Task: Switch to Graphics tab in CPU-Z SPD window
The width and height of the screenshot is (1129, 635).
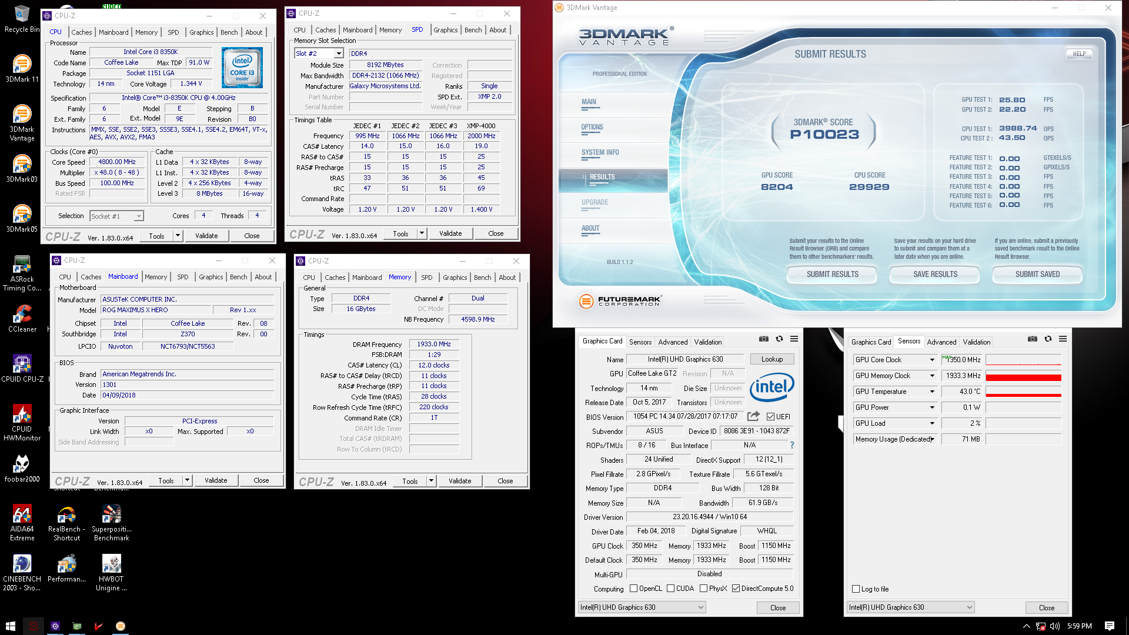Action: click(446, 30)
